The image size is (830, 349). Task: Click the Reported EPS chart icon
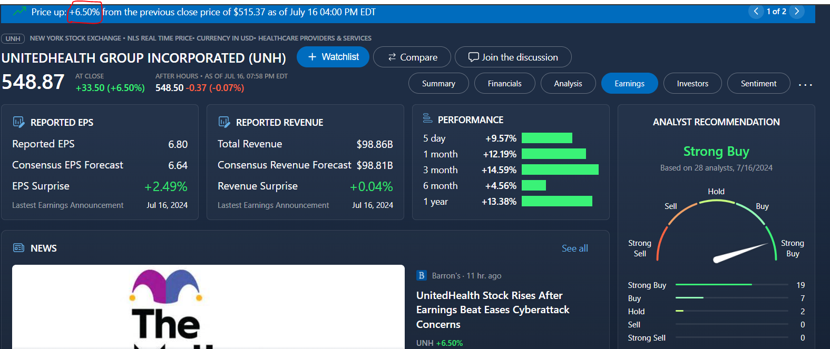[x=18, y=122]
